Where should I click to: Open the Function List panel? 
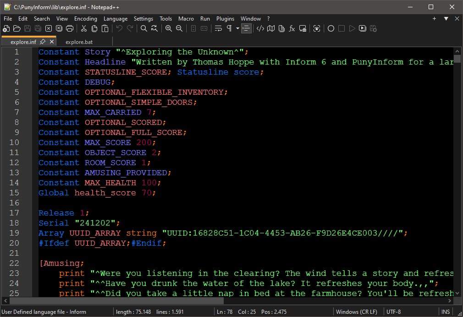pos(292,28)
